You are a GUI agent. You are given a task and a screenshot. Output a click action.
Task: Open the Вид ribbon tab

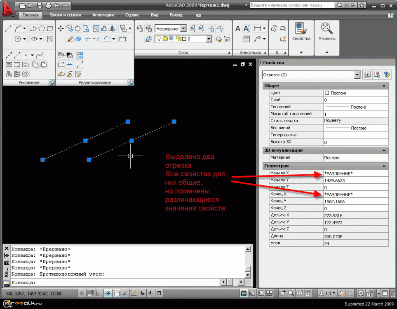coord(155,15)
